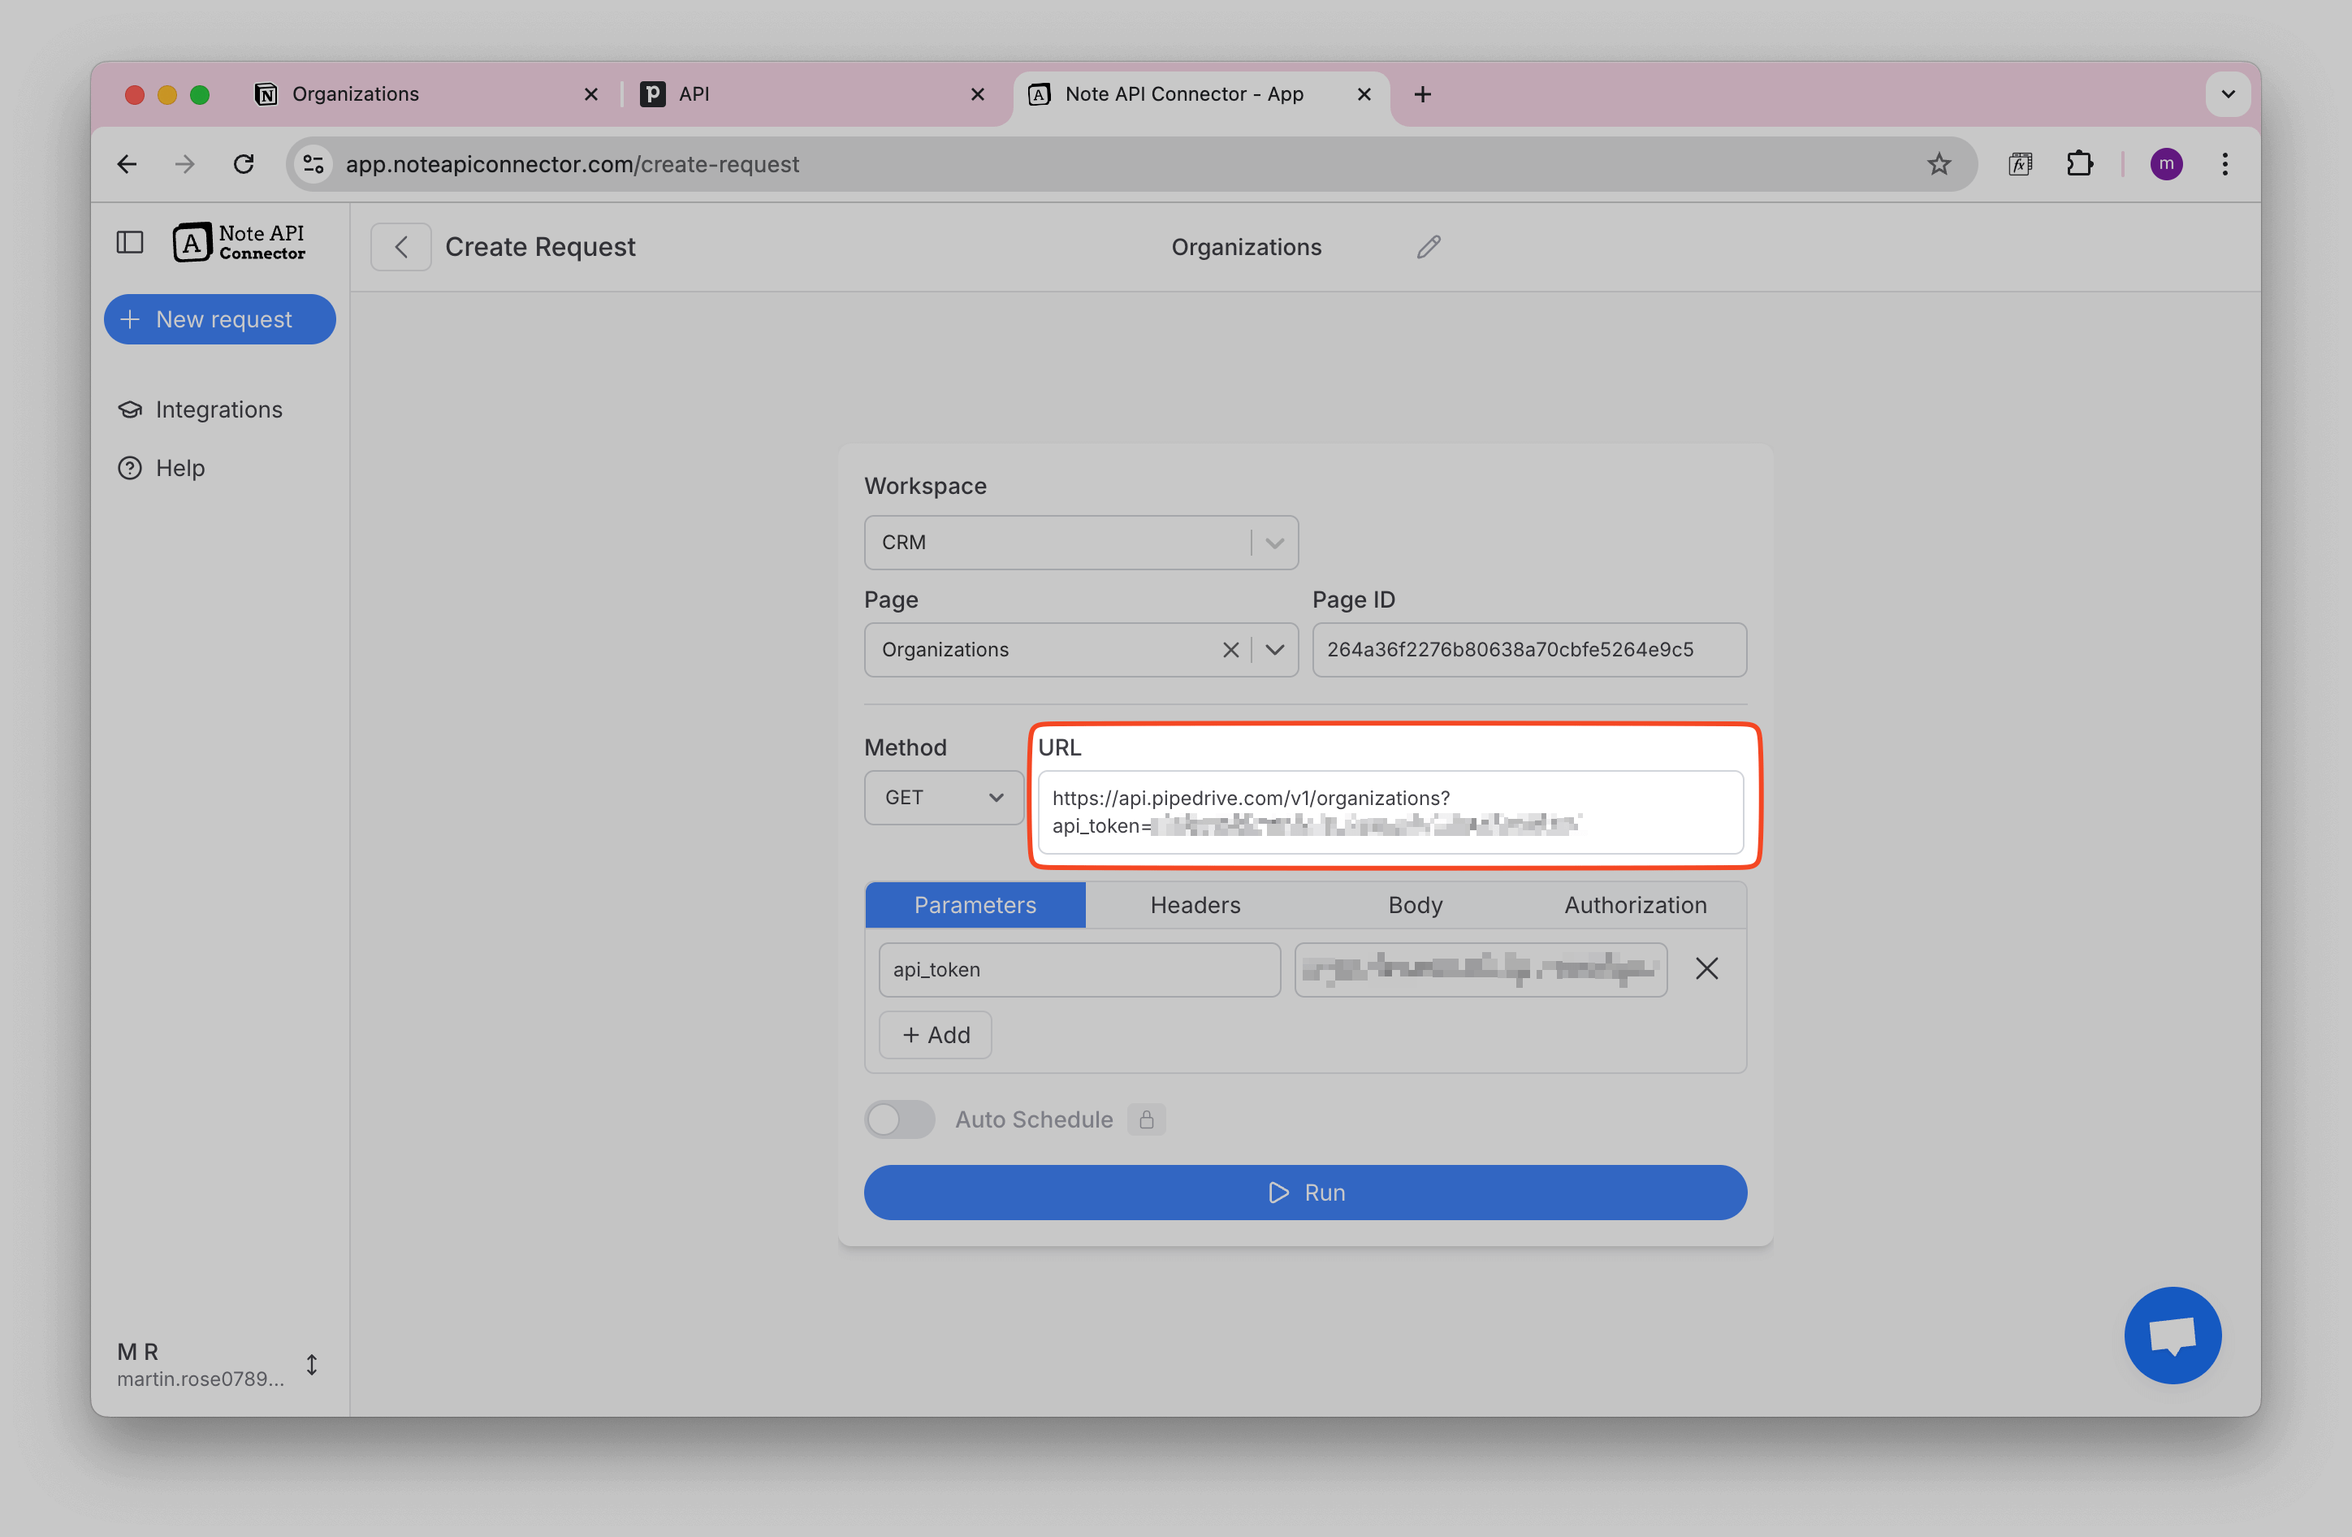Close the API Pipedrive tab
Viewport: 2352px width, 1537px height.
pos(977,94)
